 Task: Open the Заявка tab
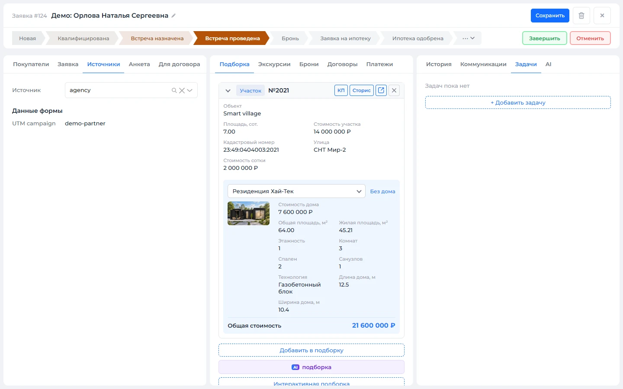tap(68, 64)
